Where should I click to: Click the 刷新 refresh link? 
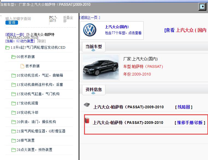41,41
